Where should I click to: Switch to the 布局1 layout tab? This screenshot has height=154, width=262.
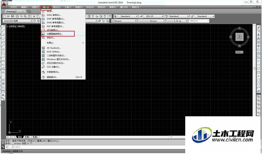tap(27, 137)
